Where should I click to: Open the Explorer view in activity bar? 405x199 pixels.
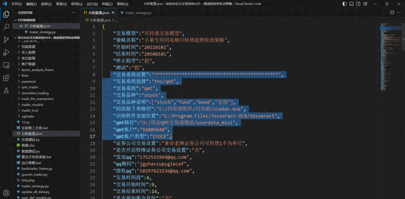point(6,15)
